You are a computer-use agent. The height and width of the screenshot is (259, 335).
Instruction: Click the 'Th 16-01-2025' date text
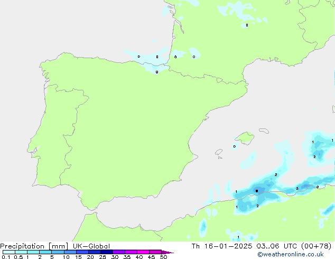(222, 246)
